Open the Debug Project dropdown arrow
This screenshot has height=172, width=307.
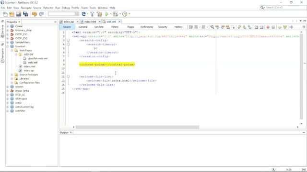[x=120, y=14]
